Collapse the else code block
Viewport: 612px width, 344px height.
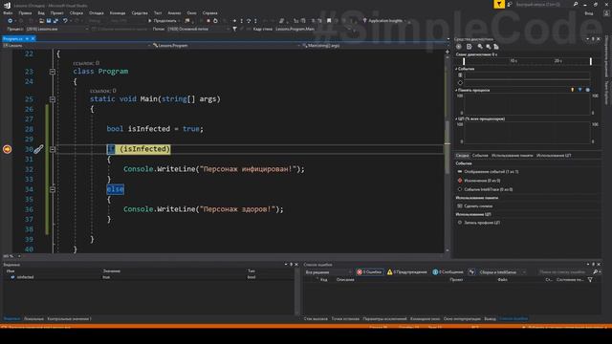(53, 189)
